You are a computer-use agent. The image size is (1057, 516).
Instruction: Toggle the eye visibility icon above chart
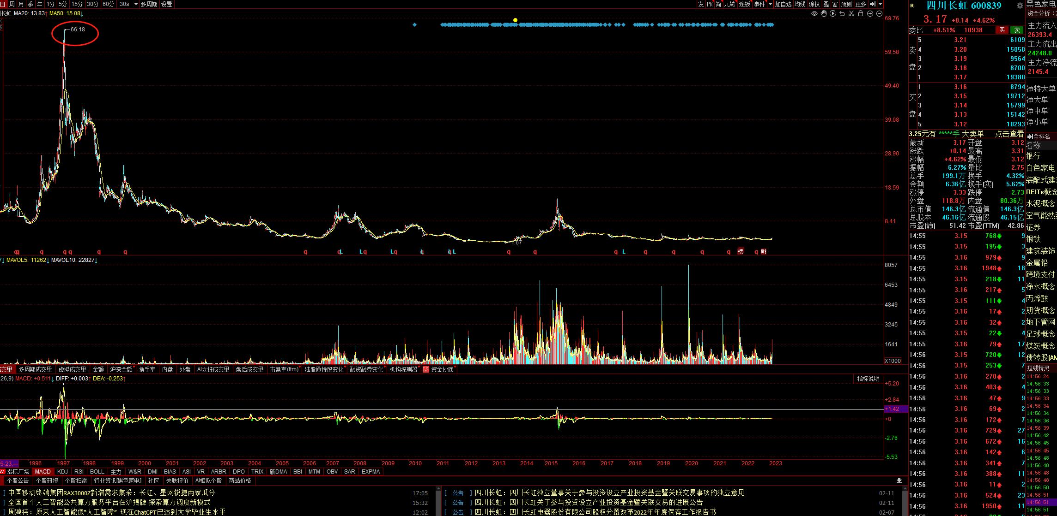pos(814,14)
